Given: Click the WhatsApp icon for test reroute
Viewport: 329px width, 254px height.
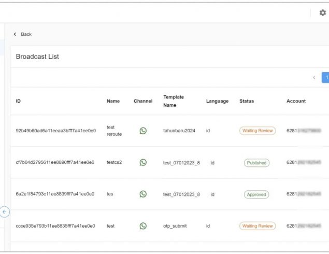Looking at the screenshot, I should pos(143,131).
